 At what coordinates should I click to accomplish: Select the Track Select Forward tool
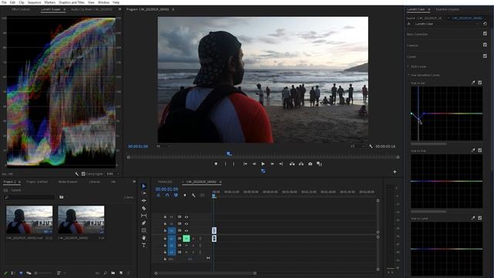click(x=144, y=194)
